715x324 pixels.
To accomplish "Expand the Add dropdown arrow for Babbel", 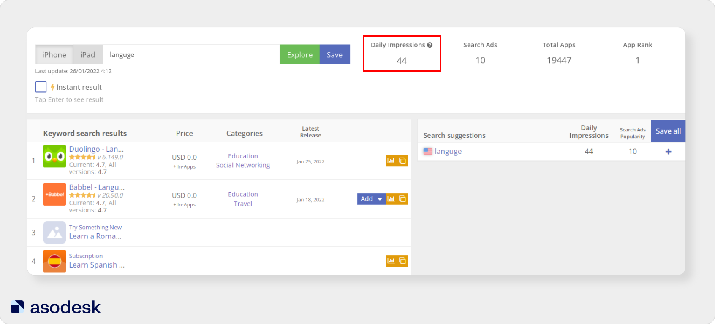I will point(380,199).
